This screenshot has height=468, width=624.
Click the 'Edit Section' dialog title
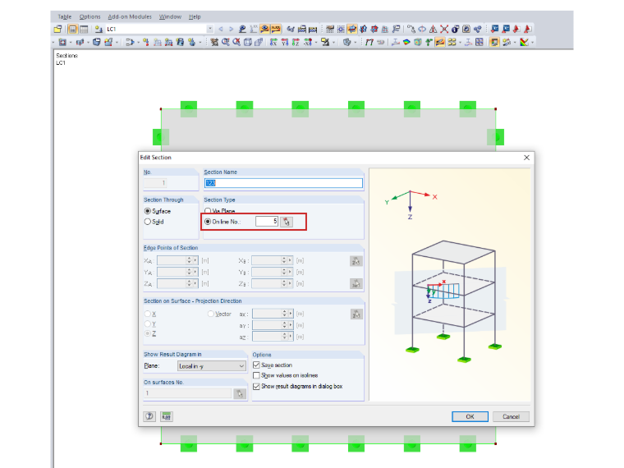coord(156,158)
